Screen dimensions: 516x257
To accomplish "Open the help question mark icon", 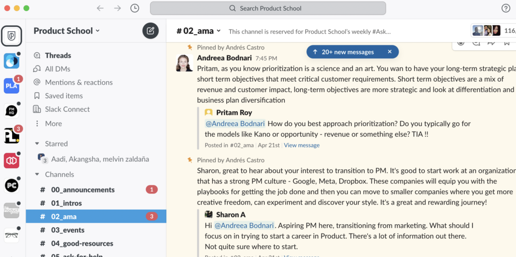I will tap(506, 8).
